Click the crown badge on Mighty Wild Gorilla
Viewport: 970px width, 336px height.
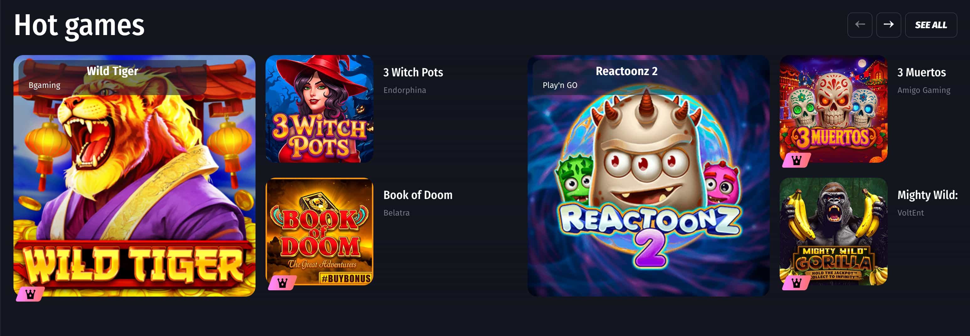pos(796,283)
